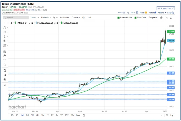Open the f(x) expressions menu
Screen dimensions: 181x121
[x=84, y=17]
